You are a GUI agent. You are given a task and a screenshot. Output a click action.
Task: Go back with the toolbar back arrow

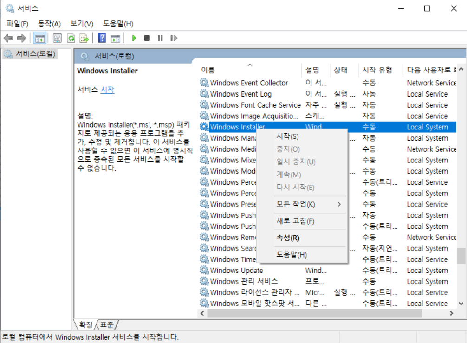click(8, 38)
